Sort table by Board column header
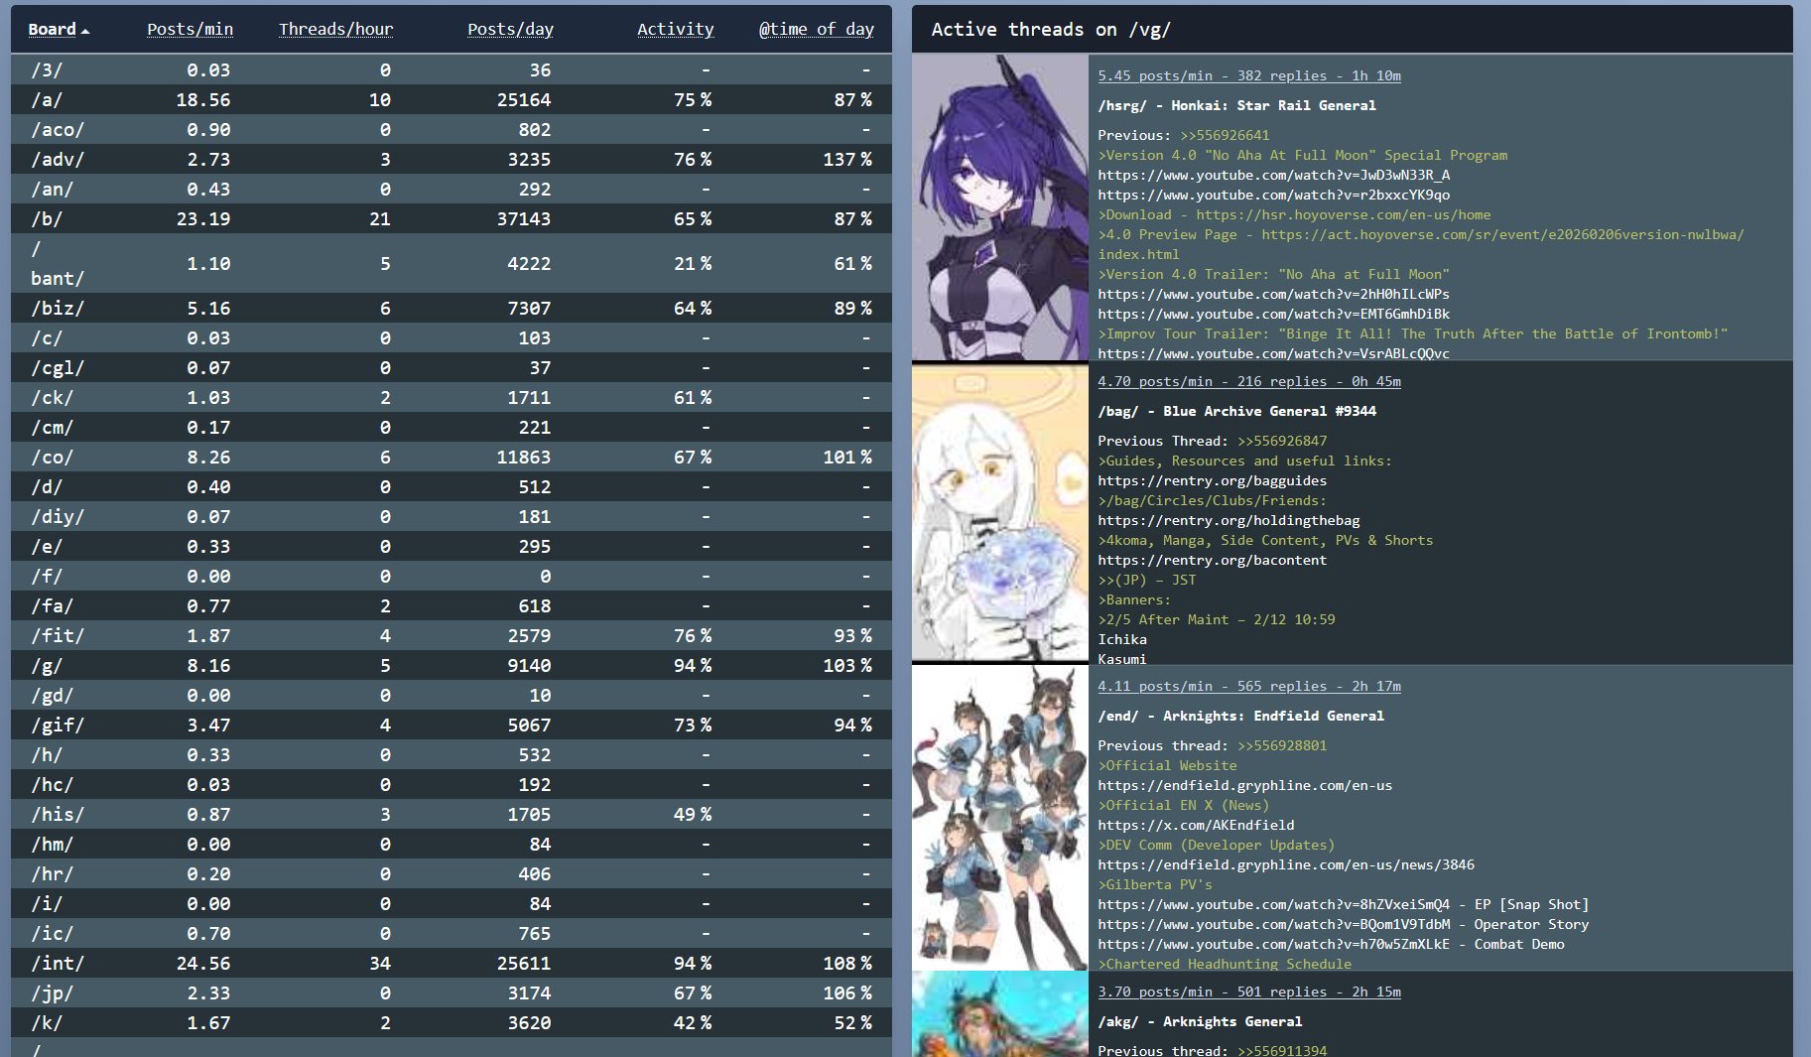Viewport: 1811px width, 1057px height. point(52,29)
